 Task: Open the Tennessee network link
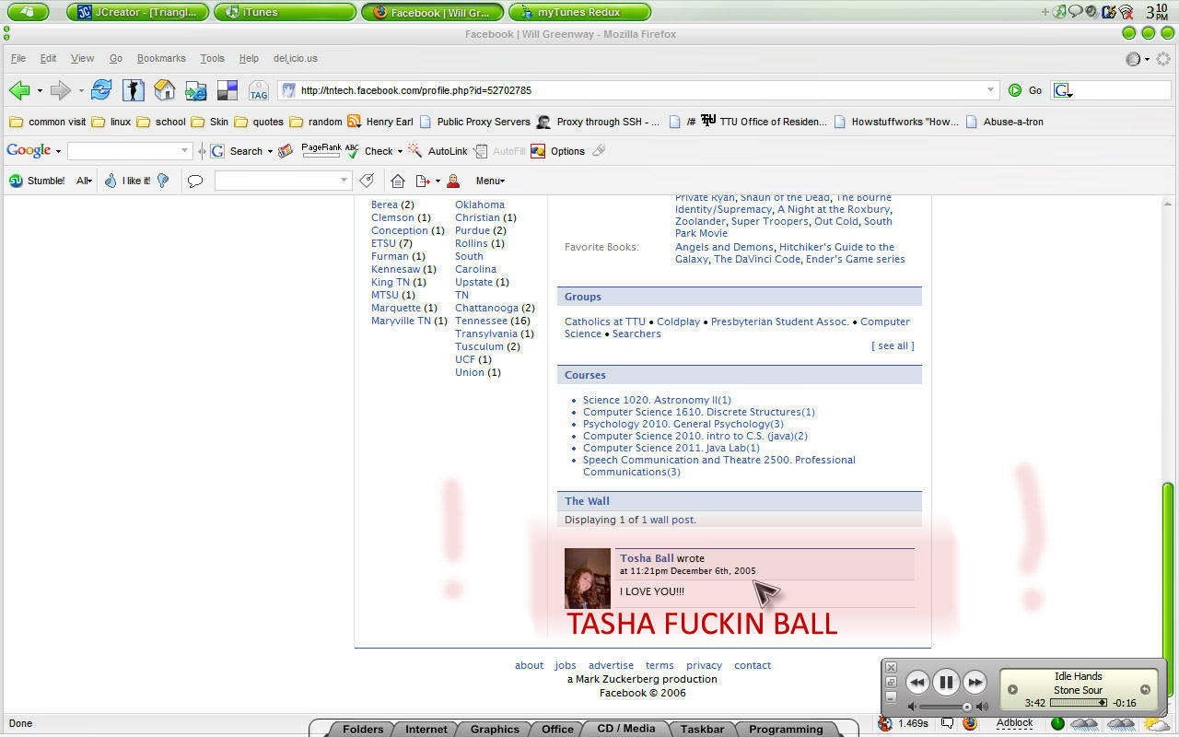481,321
